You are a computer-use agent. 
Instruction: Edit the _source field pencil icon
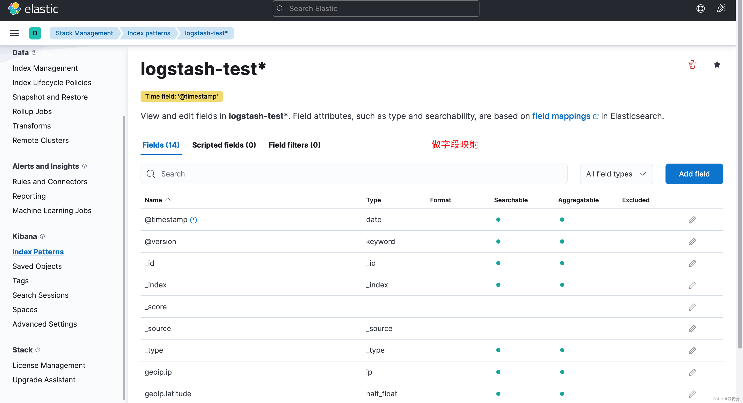click(x=692, y=329)
